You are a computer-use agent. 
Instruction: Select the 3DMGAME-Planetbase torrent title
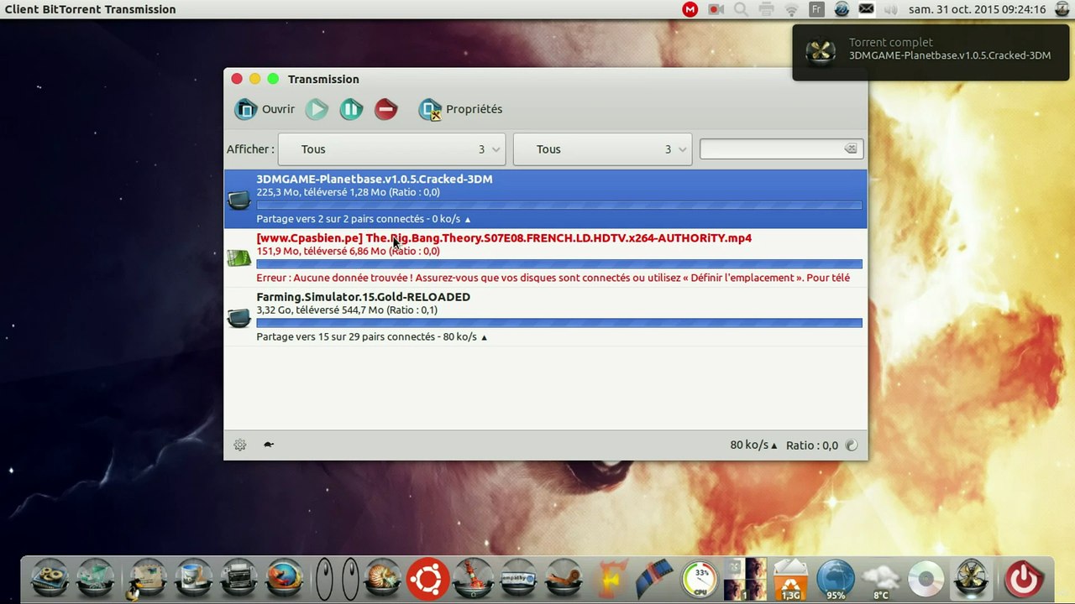click(375, 179)
